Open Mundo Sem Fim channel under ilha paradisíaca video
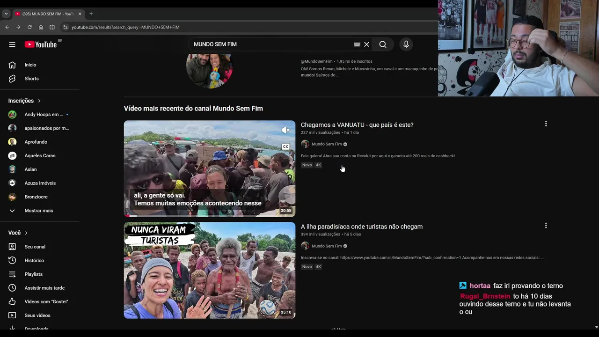599x337 pixels. click(x=327, y=246)
